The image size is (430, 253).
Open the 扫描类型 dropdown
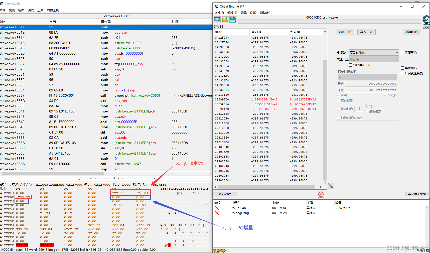click(374, 52)
